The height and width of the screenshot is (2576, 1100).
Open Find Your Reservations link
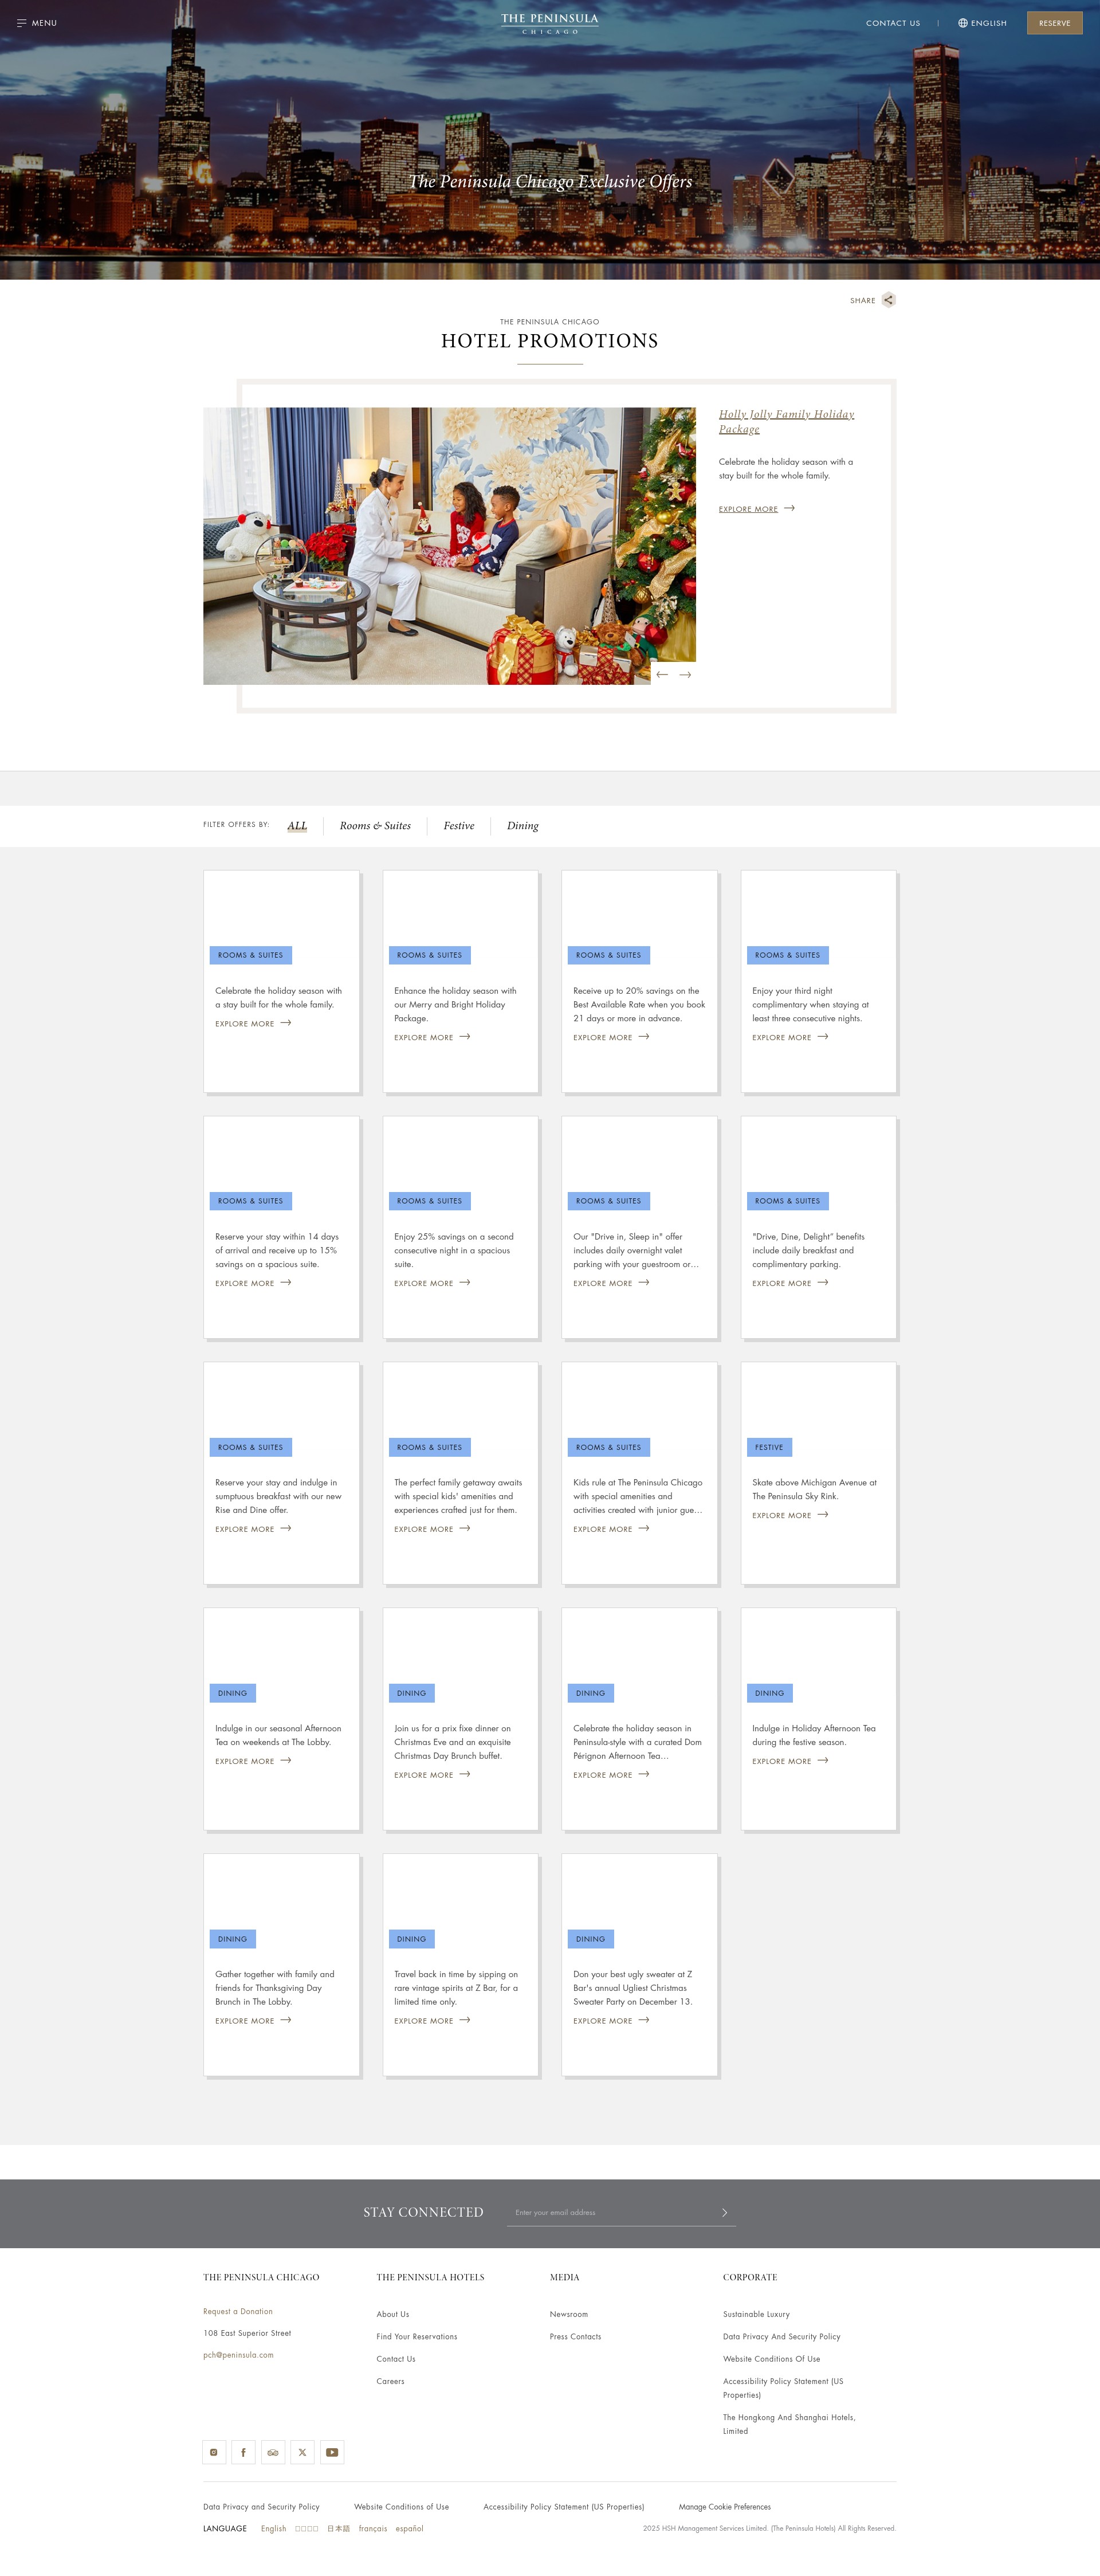(x=417, y=2337)
